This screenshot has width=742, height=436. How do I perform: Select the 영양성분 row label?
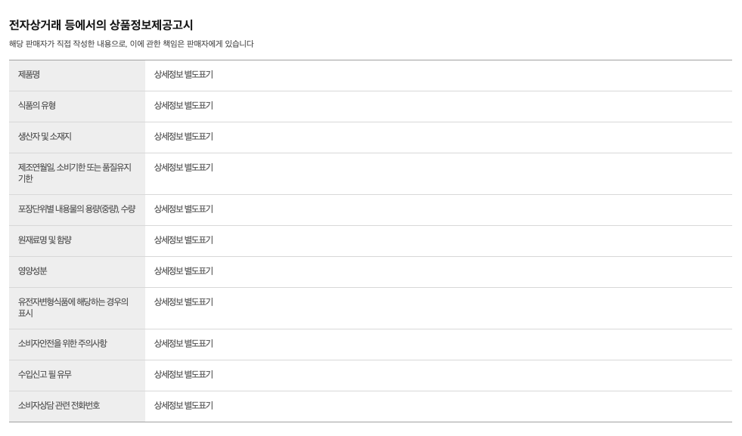33,271
